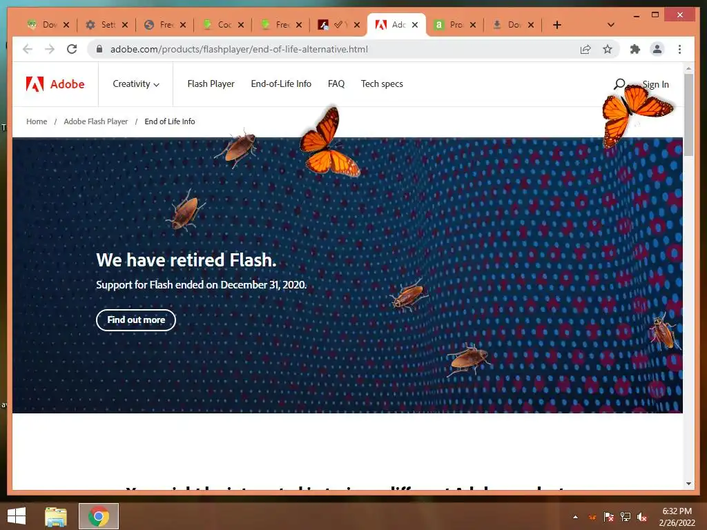This screenshot has height=530, width=707.
Task: Switch to the last Dow download tab
Action: click(513, 25)
